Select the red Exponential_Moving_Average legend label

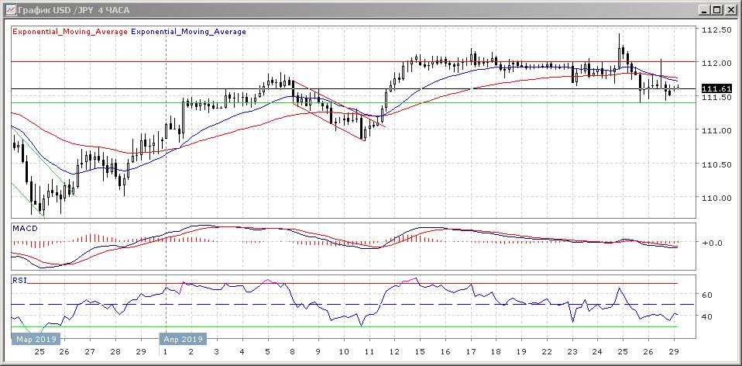70,32
